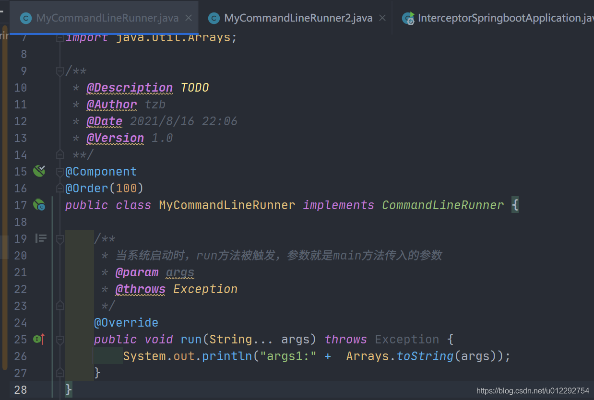Collapse the annotations fold marker at line 15
The height and width of the screenshot is (400, 594).
(60, 172)
